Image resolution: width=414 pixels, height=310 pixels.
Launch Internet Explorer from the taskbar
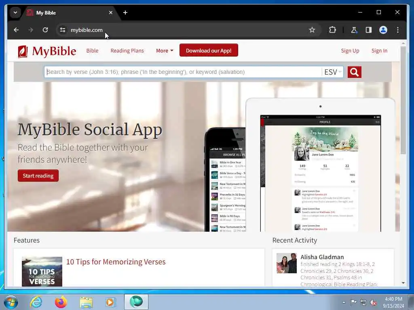(36, 302)
